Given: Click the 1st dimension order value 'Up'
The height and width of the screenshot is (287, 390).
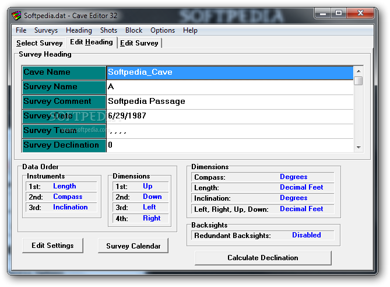Looking at the screenshot, I should [x=147, y=186].
